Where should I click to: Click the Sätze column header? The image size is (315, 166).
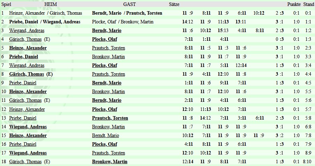174,4
